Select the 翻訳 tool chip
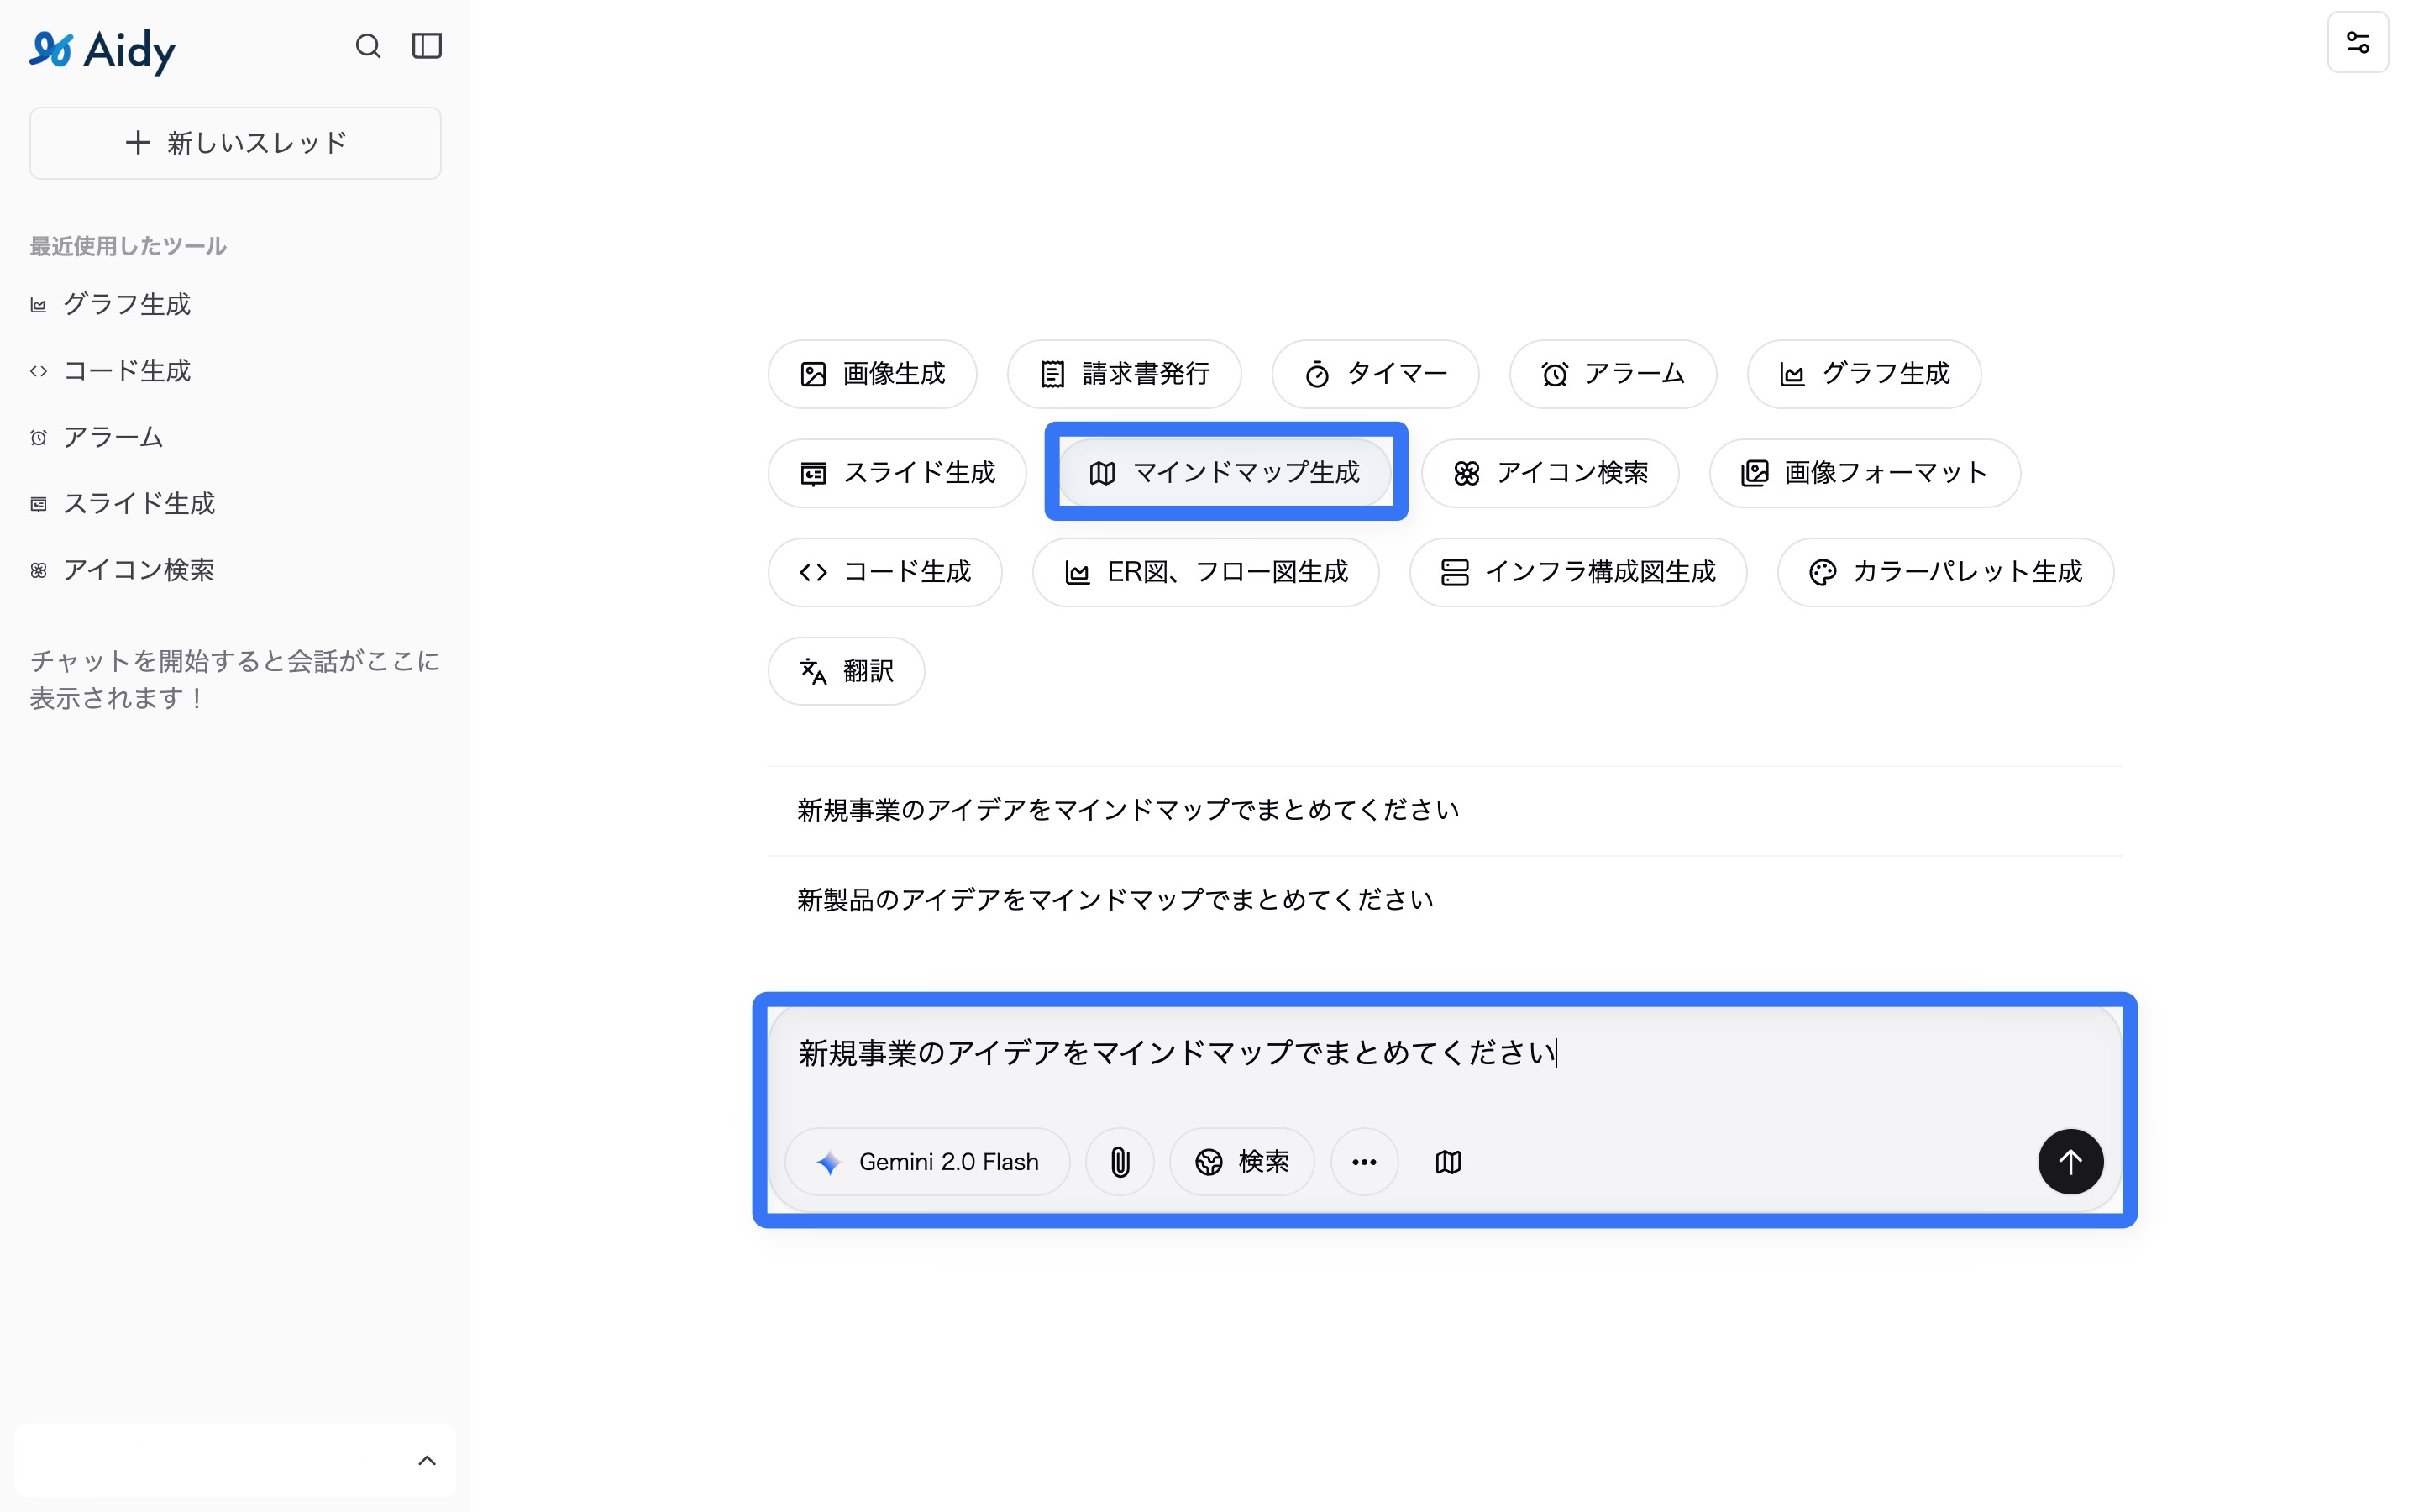2419x1512 pixels. coord(846,671)
